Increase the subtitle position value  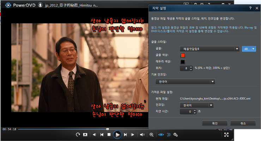(x=191, y=67)
